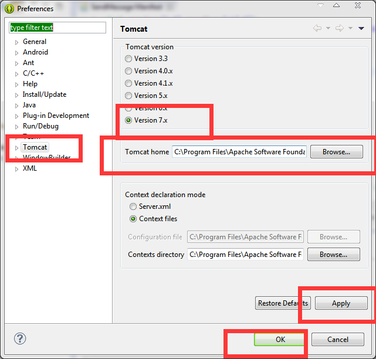Expand the Plug-in Development tree node
Screen dimensions: 376x359
point(16,116)
